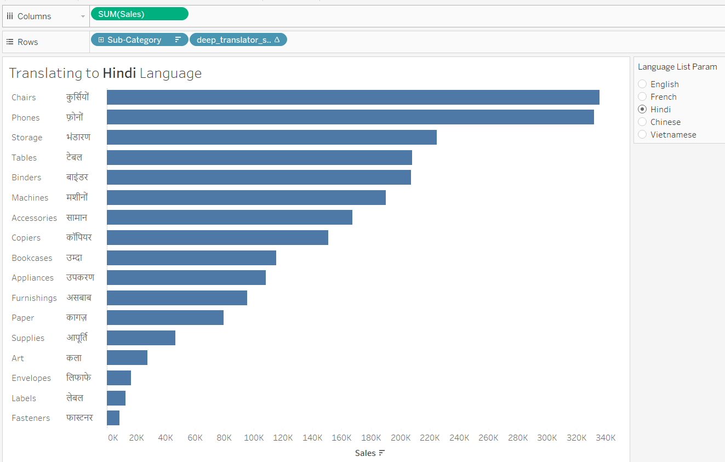Select the 'Accessories' row header label
Image resolution: width=725 pixels, height=462 pixels.
34,218
